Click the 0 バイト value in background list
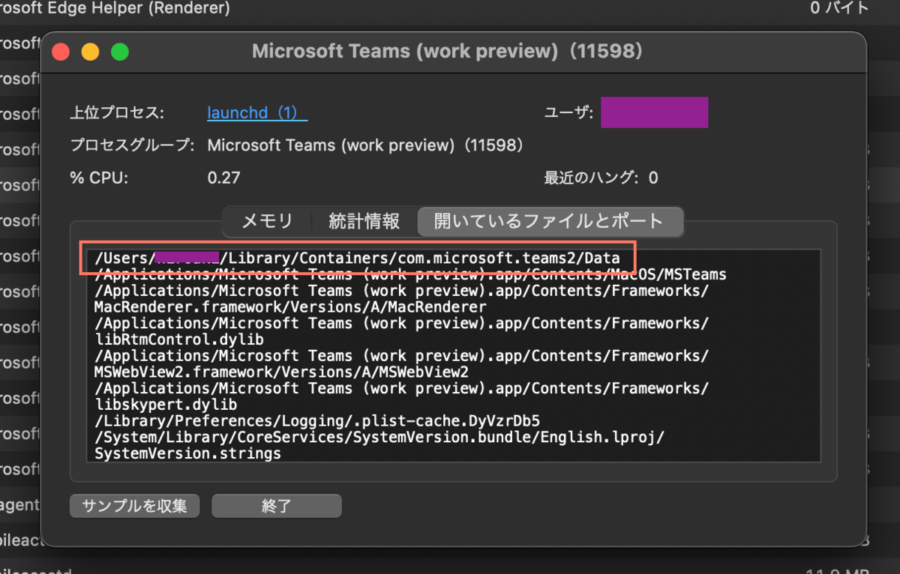900x574 pixels. pos(839,8)
